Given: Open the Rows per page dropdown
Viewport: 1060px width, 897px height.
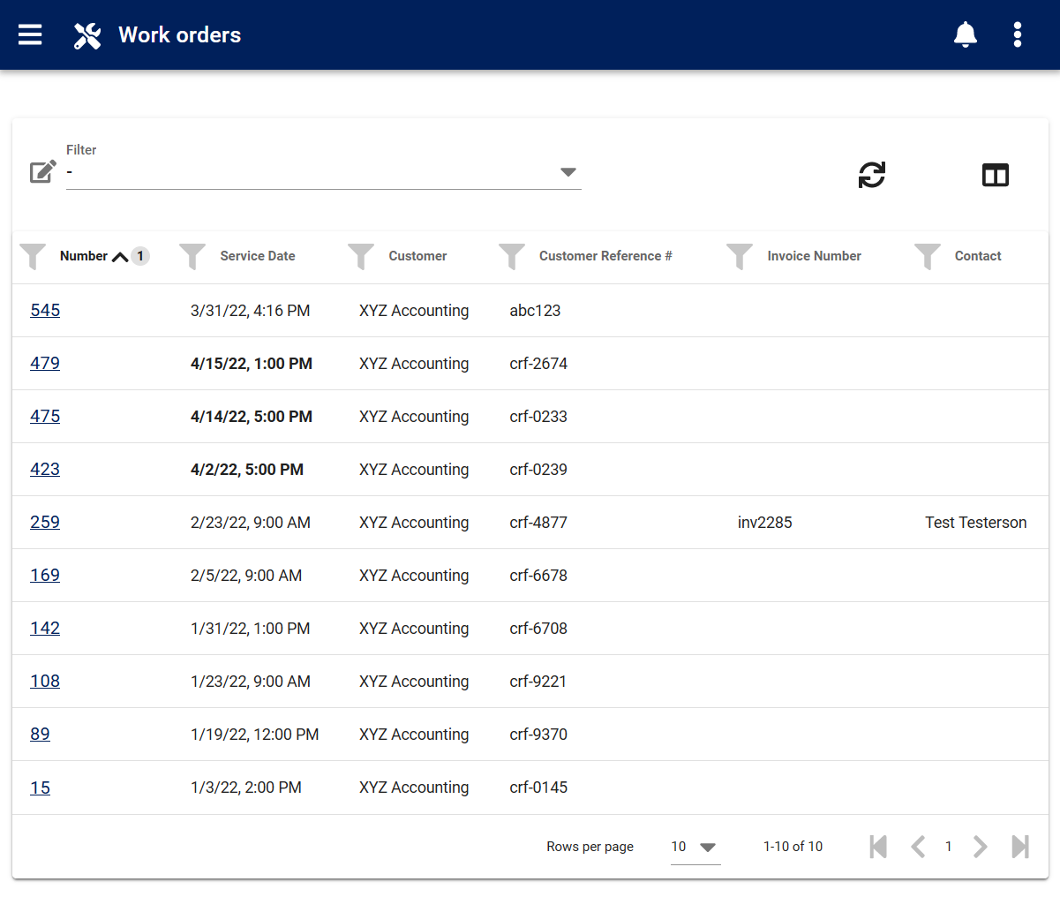Looking at the screenshot, I should pos(695,847).
